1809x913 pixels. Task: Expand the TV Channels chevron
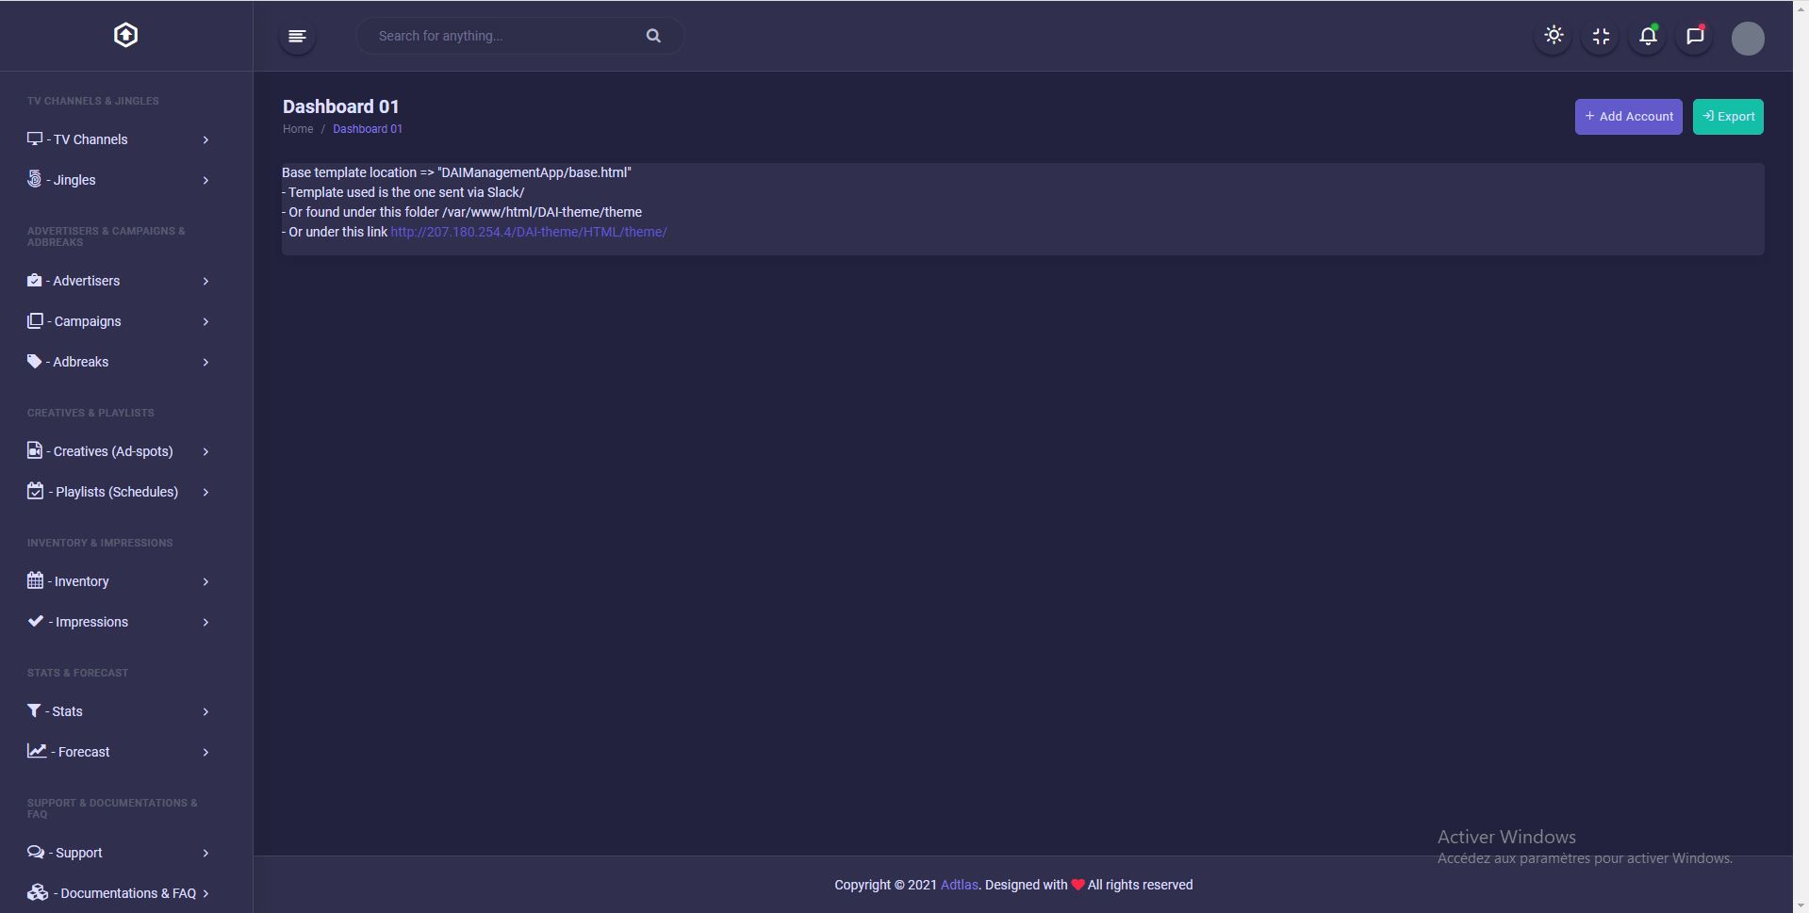point(206,140)
